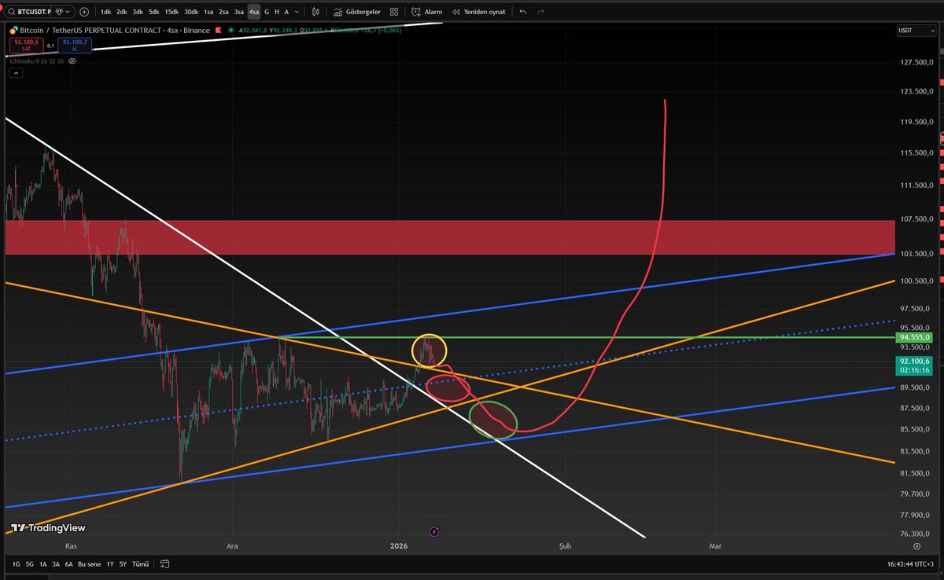Set range to 6A

(x=68, y=563)
